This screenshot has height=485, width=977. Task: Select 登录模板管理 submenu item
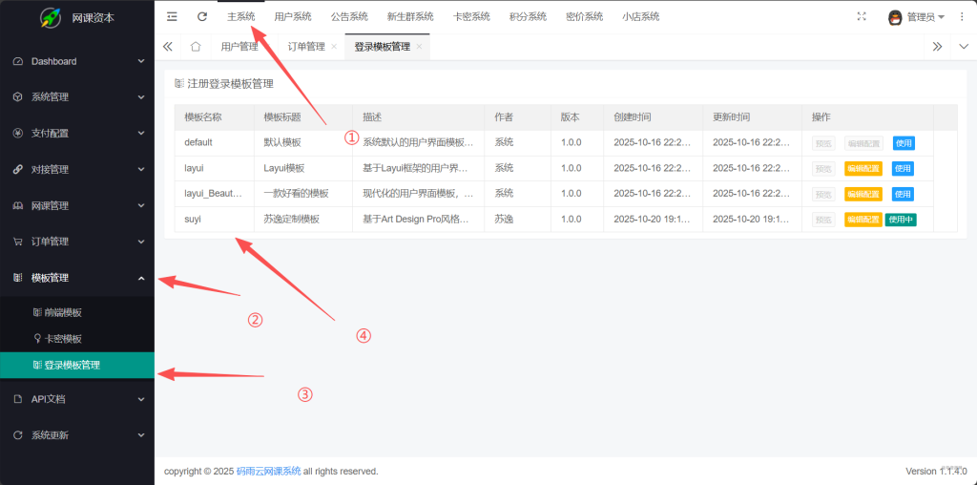[x=77, y=366]
